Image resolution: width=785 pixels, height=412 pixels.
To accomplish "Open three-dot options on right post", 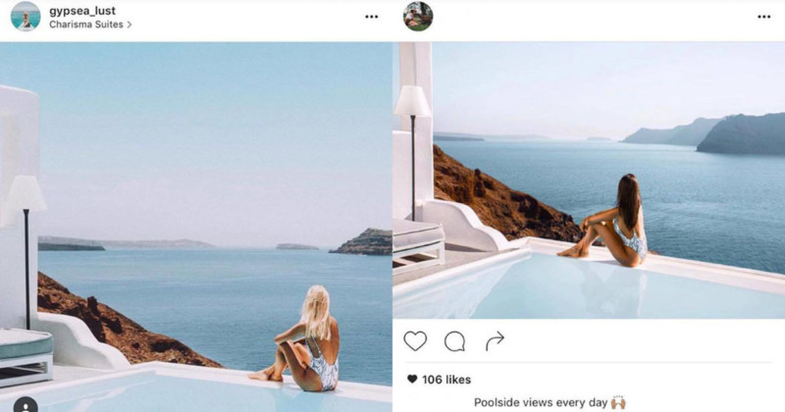I will 764,17.
